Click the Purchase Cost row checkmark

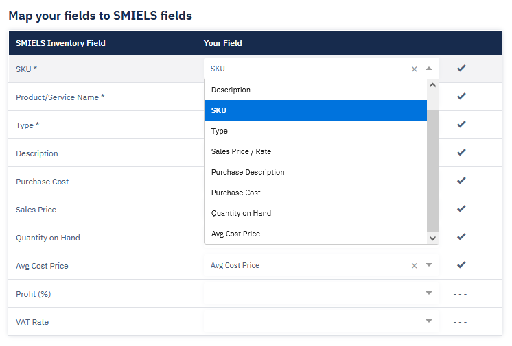pos(461,180)
